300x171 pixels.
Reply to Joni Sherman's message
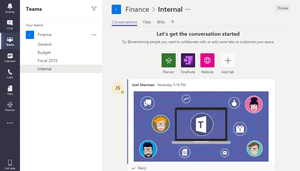(139, 168)
